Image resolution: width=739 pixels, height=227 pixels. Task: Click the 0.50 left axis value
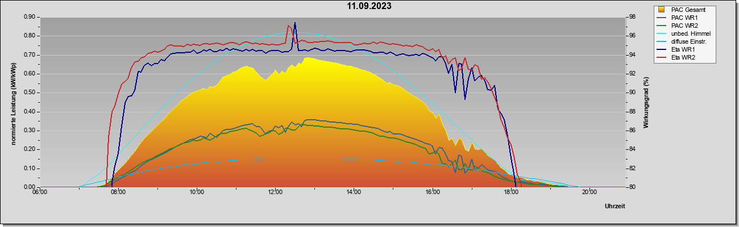[30, 93]
